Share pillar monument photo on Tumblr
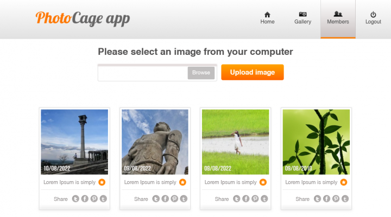 click(103, 199)
